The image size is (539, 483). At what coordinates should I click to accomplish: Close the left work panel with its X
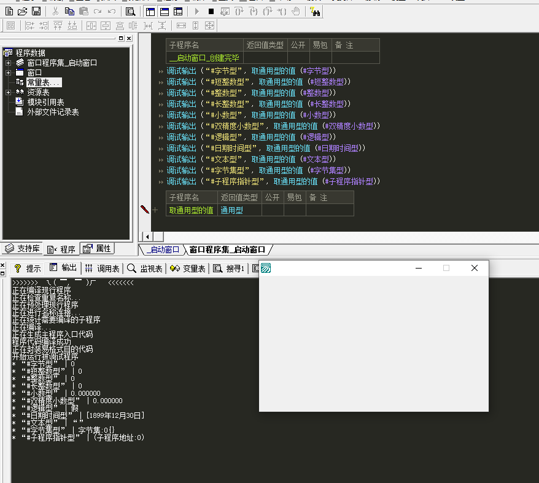click(129, 38)
